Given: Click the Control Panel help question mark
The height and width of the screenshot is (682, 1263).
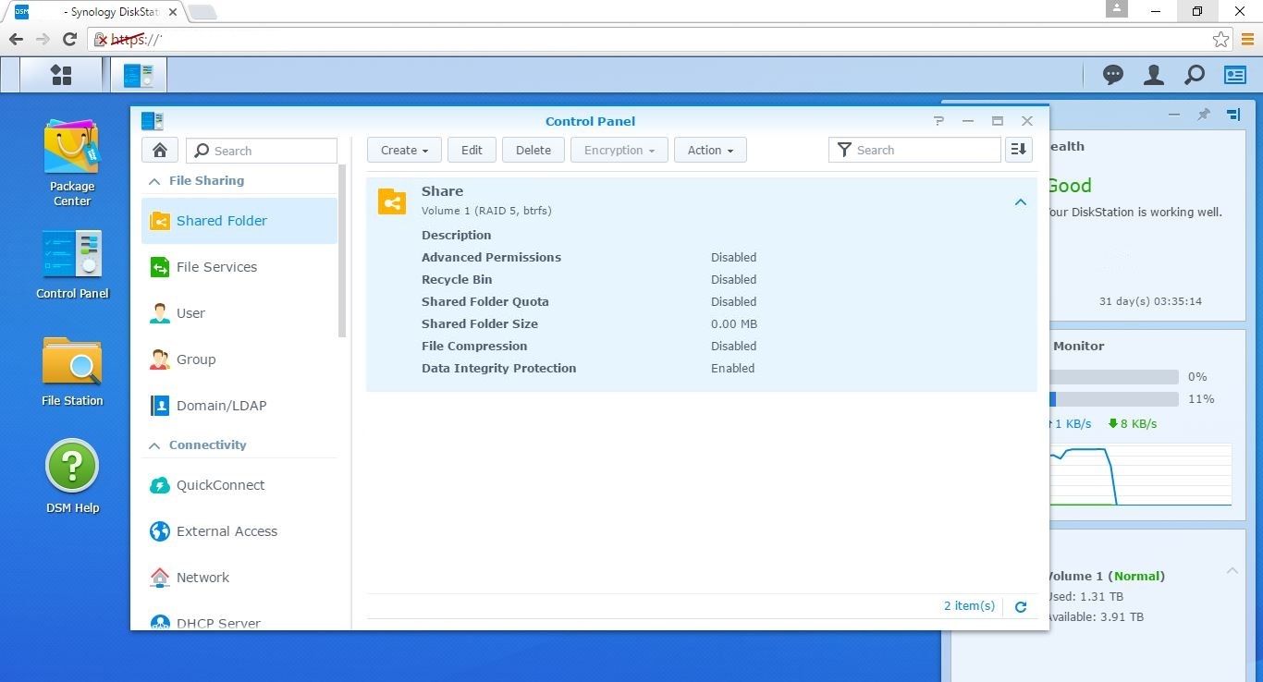Looking at the screenshot, I should point(938,121).
